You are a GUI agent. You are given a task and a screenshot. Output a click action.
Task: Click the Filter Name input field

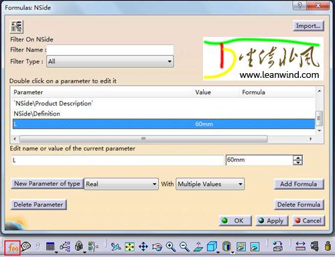[110, 50]
